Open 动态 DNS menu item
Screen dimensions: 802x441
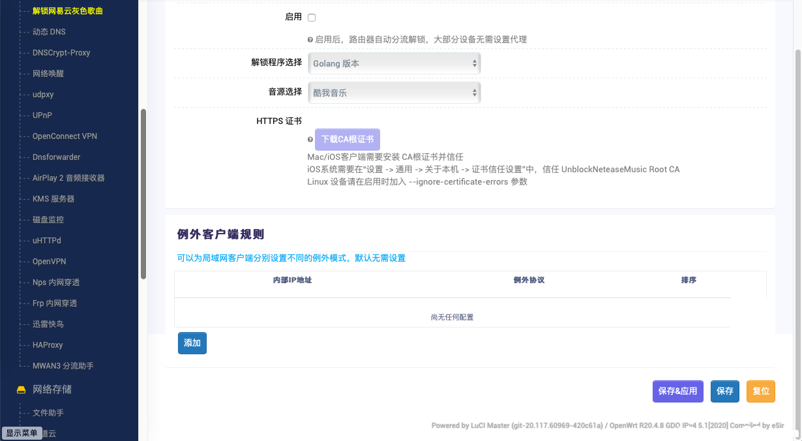(x=49, y=32)
